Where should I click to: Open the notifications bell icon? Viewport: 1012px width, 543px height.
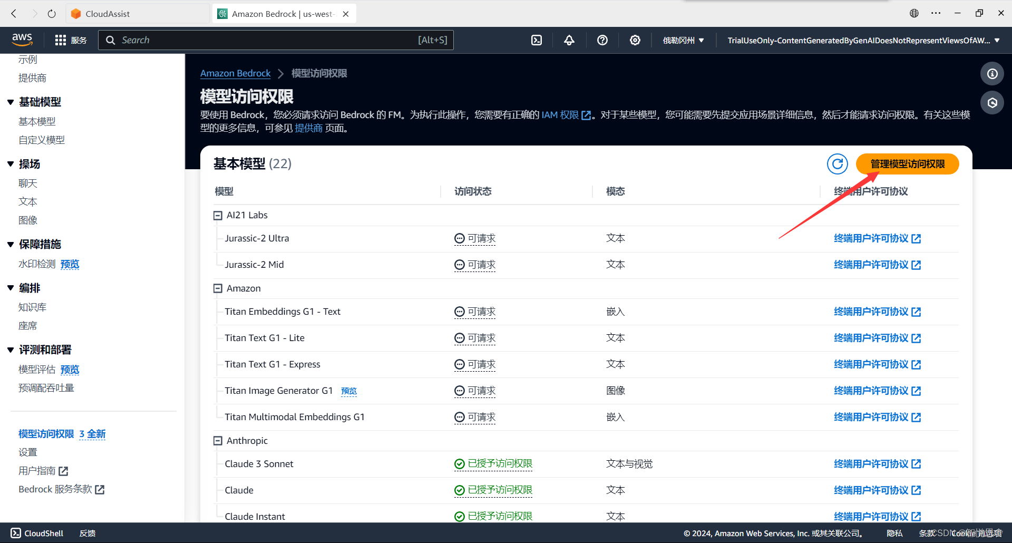pyautogui.click(x=569, y=40)
